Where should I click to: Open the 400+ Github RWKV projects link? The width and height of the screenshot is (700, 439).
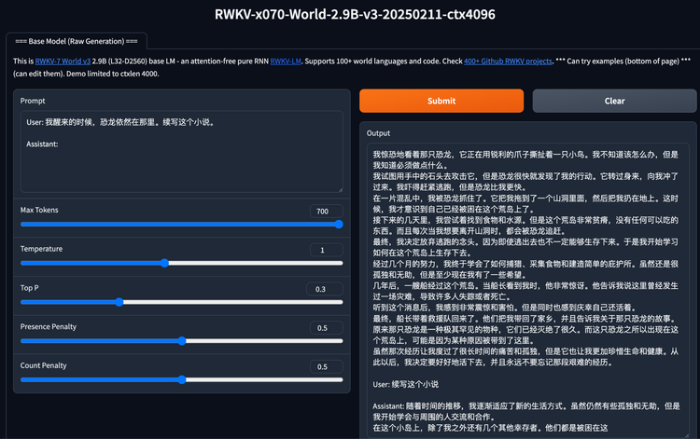508,62
